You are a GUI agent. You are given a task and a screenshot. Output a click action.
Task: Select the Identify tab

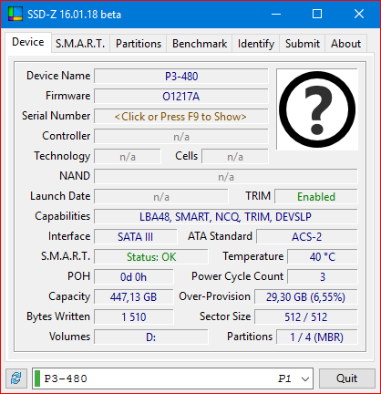[256, 44]
